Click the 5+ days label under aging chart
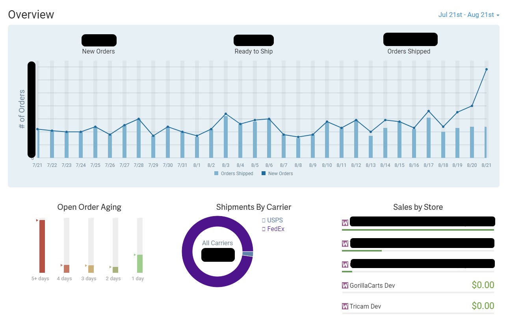This screenshot has width=522, height=333. click(x=40, y=279)
